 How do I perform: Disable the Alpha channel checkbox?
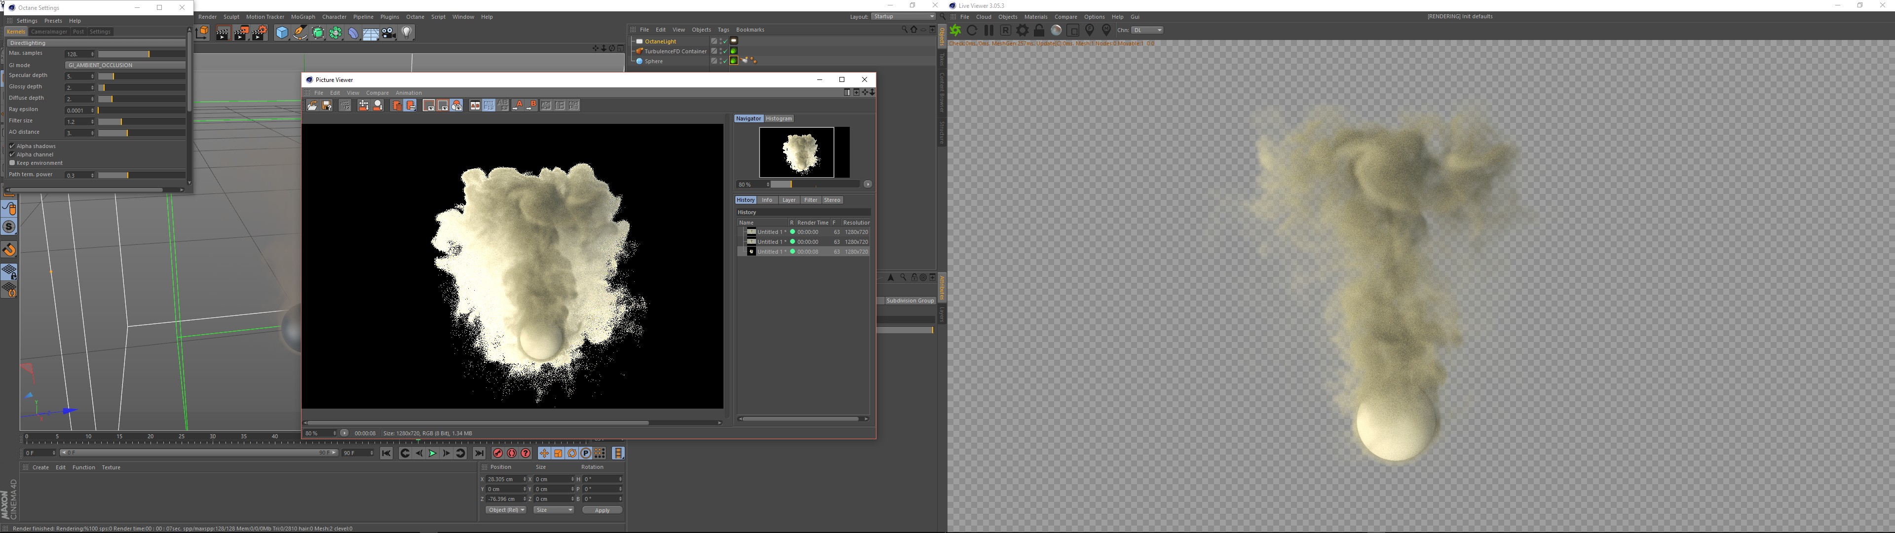[x=12, y=154]
